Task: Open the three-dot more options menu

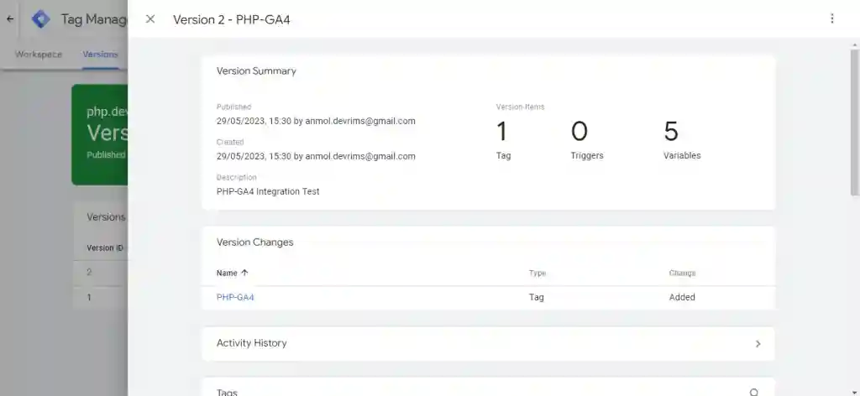Action: tap(831, 18)
